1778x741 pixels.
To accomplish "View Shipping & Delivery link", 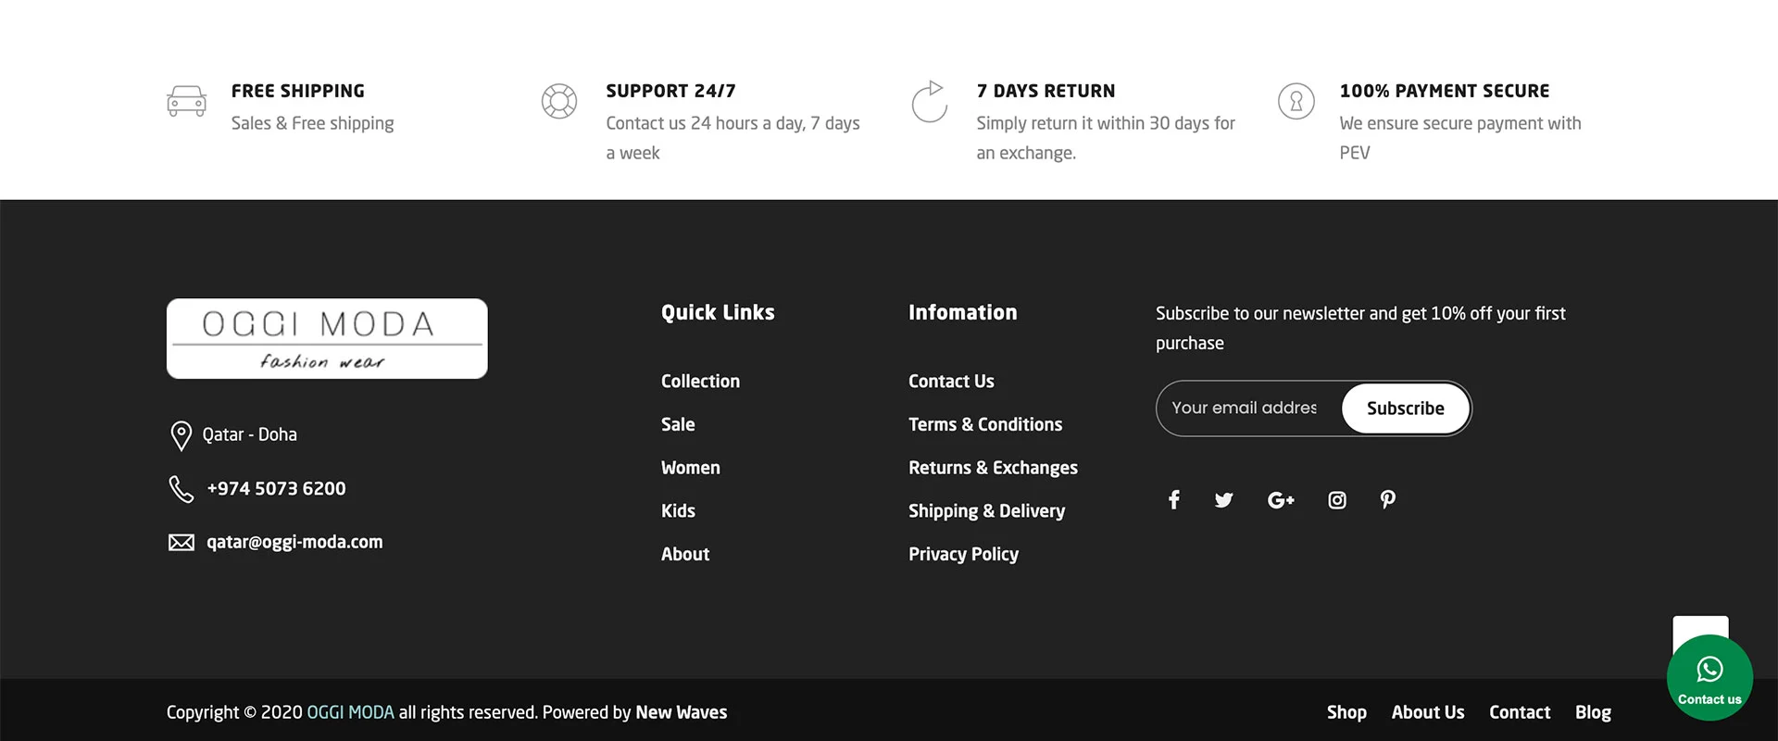I will (986, 510).
